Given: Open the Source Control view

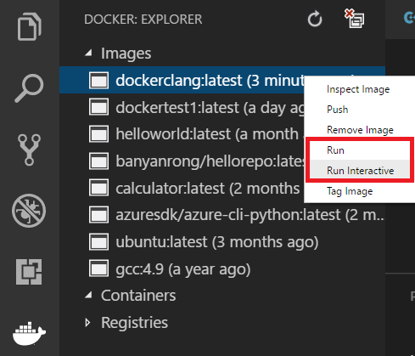Looking at the screenshot, I should (x=29, y=150).
